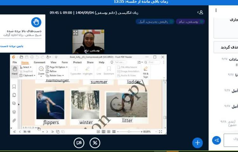Select the Highlight tool
Image resolution: width=238 pixels, height=152 pixels.
88,71
